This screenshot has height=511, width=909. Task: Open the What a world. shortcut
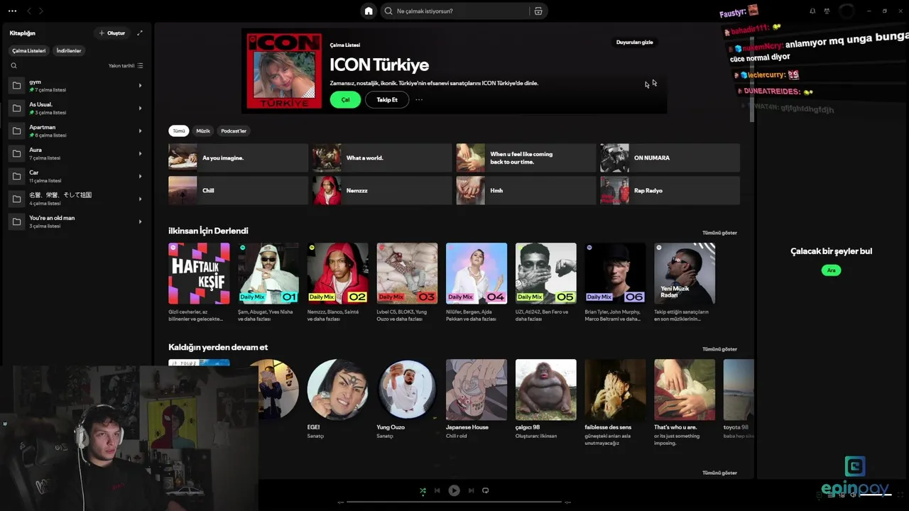382,158
